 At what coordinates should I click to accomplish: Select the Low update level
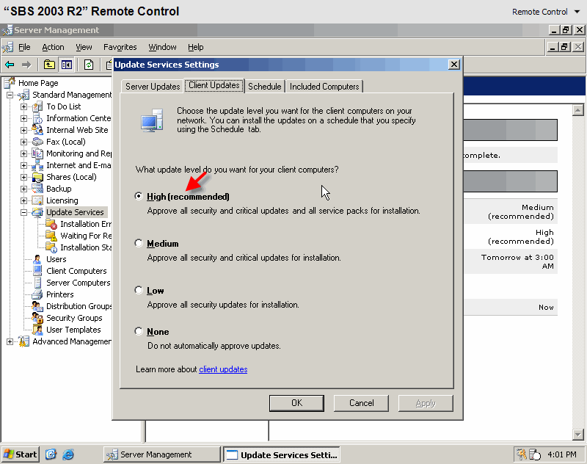[x=139, y=290]
